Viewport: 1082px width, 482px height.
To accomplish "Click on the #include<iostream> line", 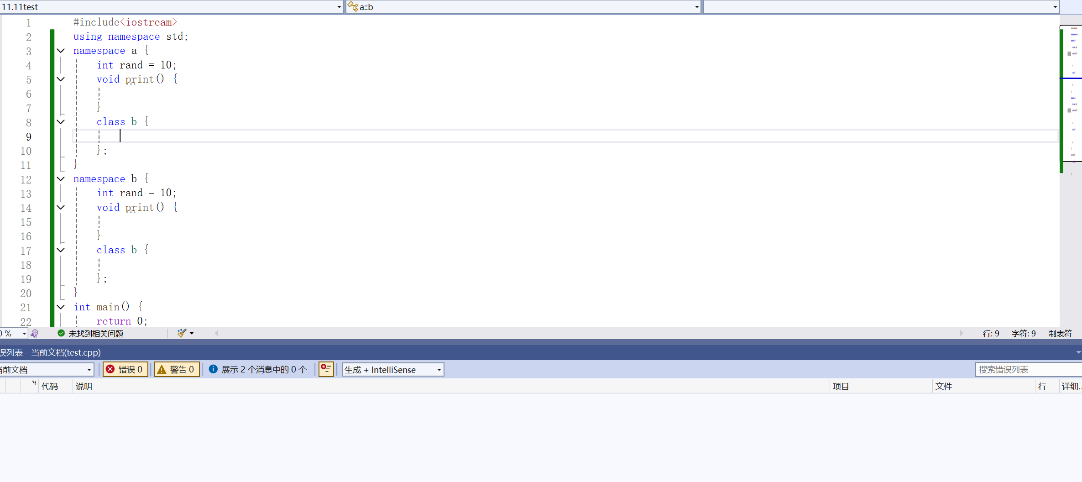I will tap(125, 22).
